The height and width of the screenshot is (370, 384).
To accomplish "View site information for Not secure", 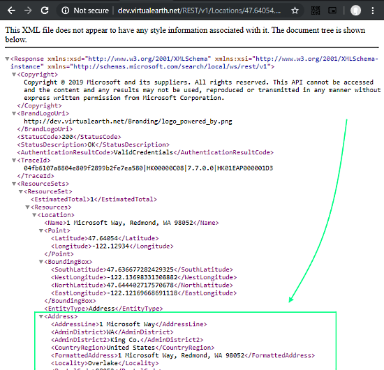I will (x=85, y=10).
